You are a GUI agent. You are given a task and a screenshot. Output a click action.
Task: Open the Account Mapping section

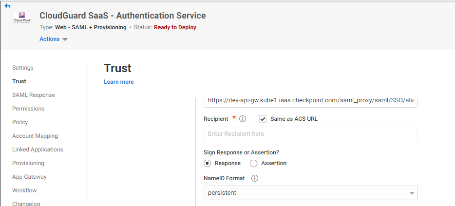[35, 136]
